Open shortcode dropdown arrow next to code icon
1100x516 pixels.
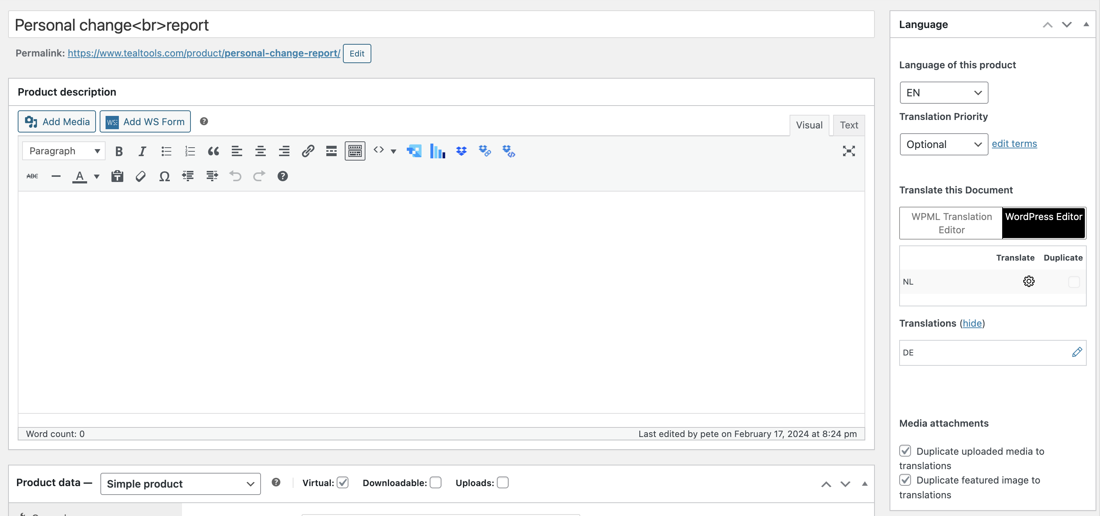393,152
